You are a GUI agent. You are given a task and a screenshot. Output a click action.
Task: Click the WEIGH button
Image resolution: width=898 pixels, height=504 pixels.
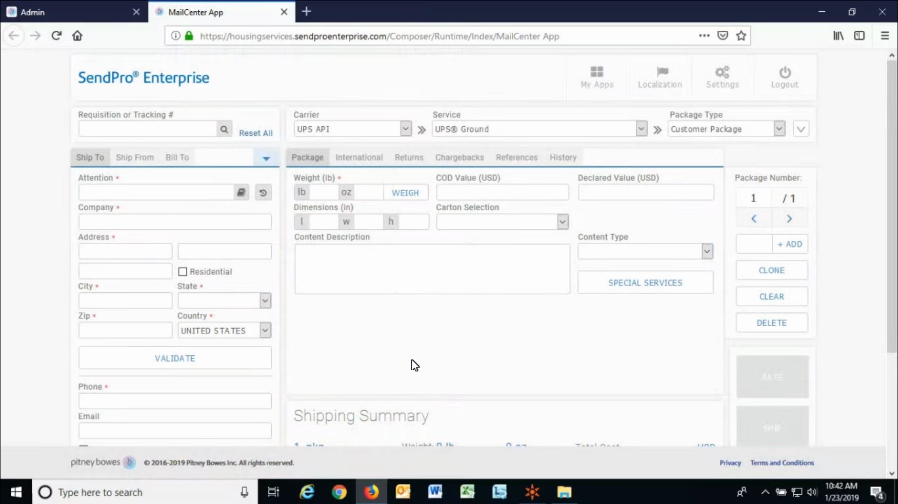[x=405, y=193]
